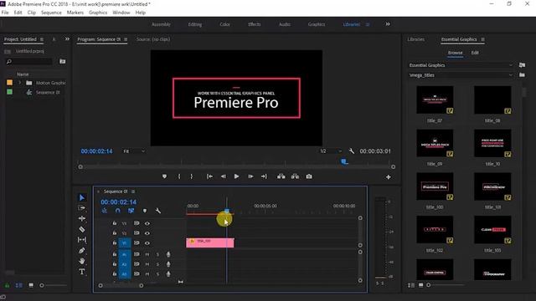The height and width of the screenshot is (301, 536).
Task: Expand hidden Project panel tabs chevron
Action: (x=67, y=39)
